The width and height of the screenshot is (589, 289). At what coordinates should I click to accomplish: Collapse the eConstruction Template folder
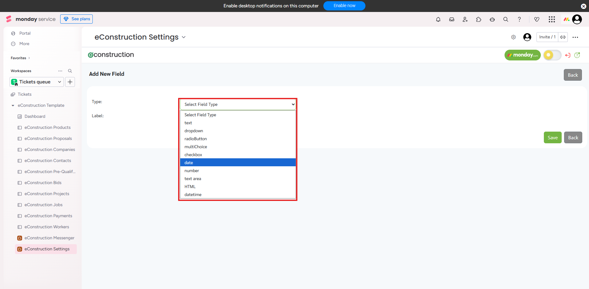[x=13, y=106]
